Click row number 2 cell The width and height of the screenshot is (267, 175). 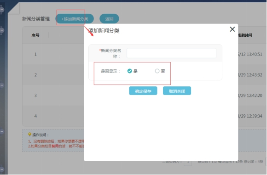(x=35, y=75)
